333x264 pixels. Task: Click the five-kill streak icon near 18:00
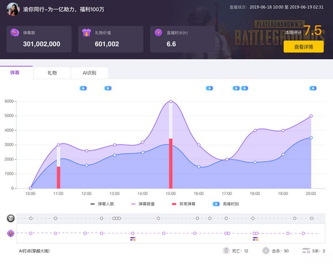point(255,238)
